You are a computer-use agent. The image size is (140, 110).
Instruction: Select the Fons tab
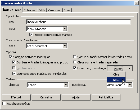[67, 10]
